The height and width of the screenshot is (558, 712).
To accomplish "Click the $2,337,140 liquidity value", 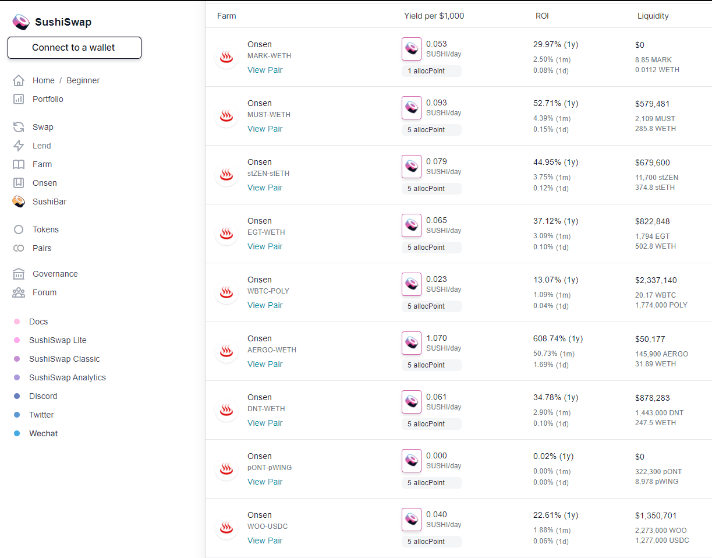I will tap(656, 280).
